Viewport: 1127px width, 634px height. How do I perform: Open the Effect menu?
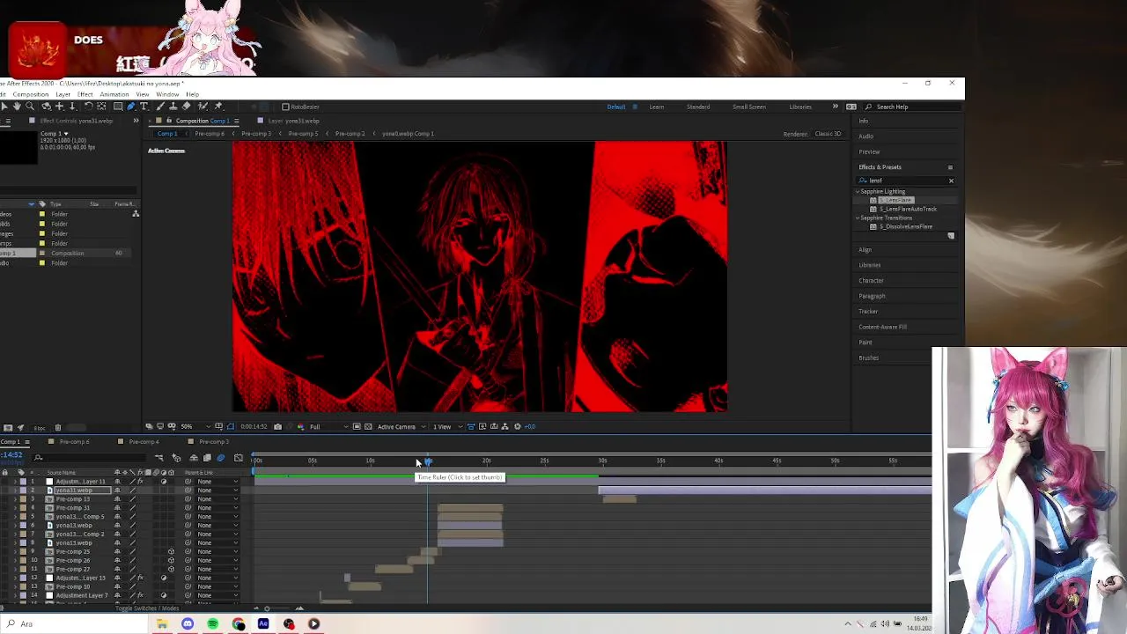[x=85, y=94]
